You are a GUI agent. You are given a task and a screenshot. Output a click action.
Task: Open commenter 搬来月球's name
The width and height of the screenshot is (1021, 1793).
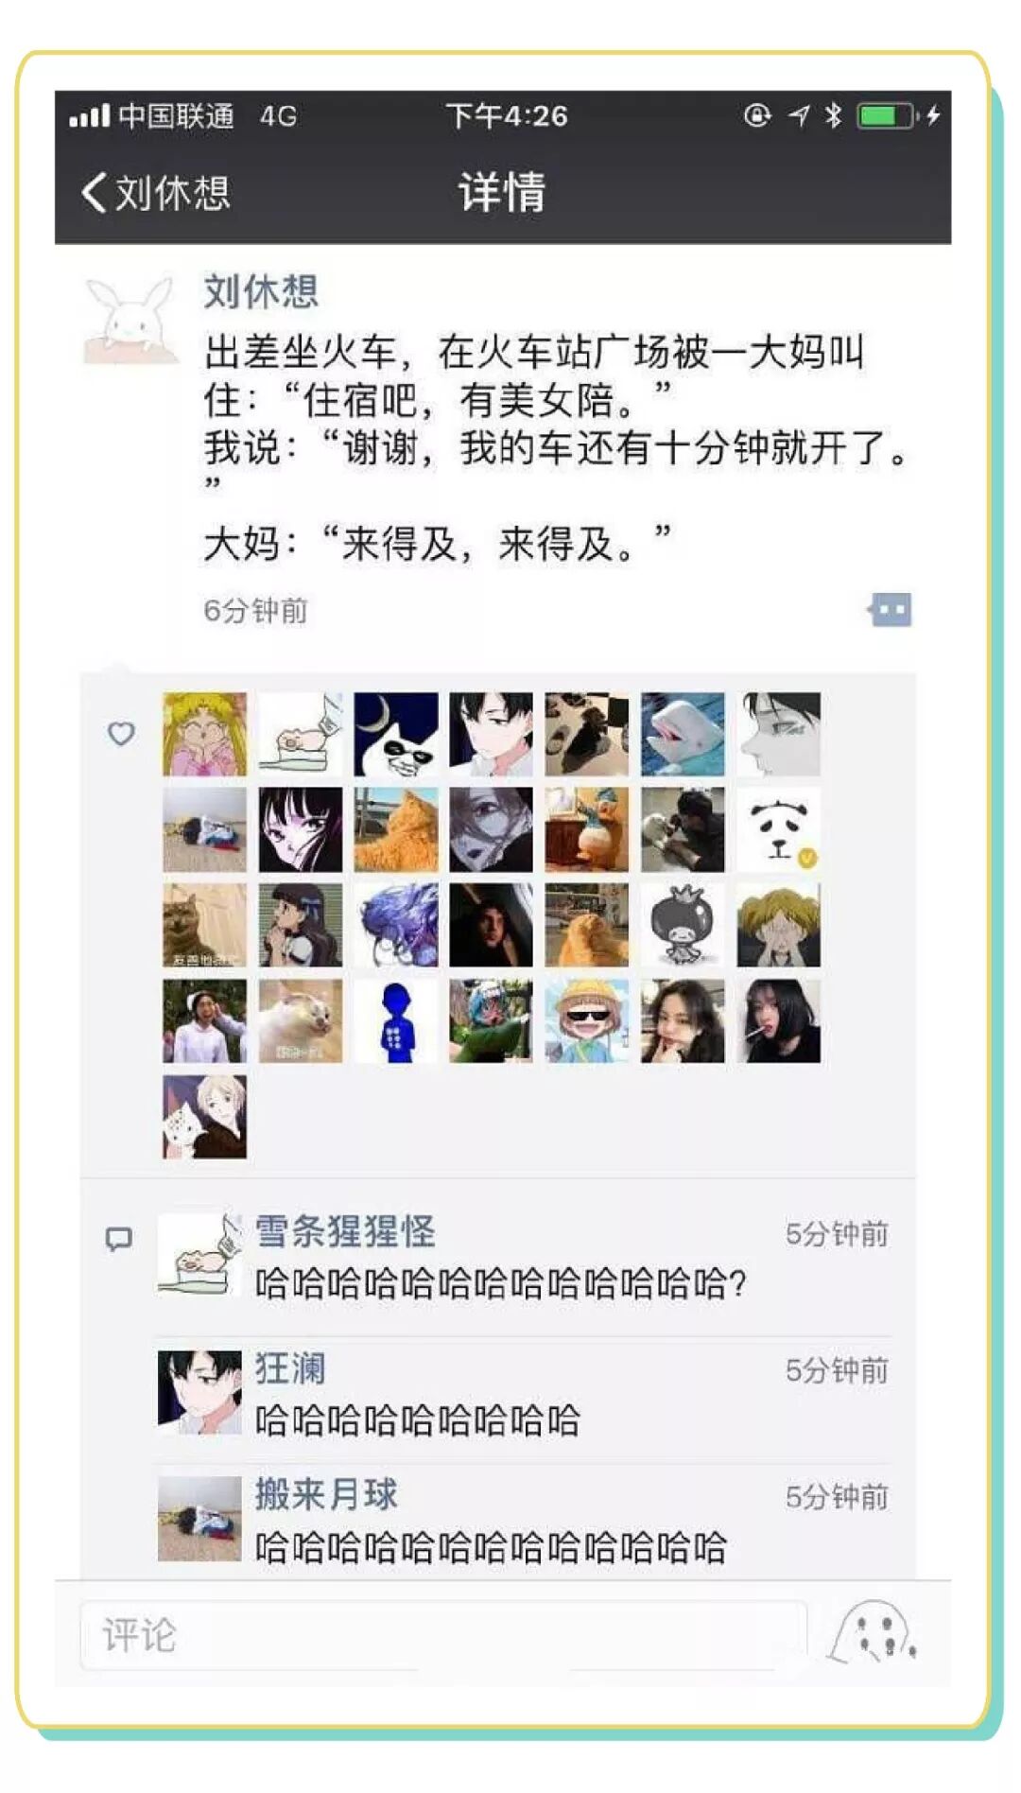click(x=326, y=1494)
